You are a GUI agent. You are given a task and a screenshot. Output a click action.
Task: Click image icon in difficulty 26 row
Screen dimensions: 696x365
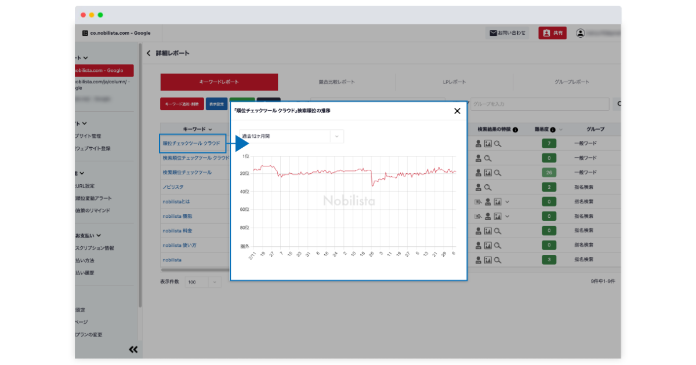pos(488,173)
